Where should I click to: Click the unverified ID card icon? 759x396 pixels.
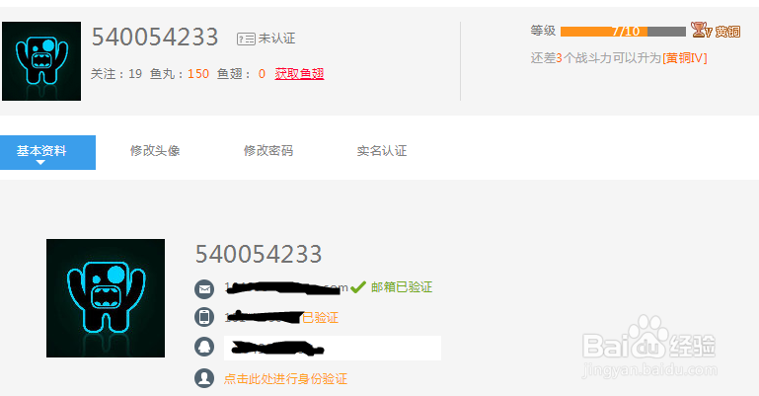246,39
